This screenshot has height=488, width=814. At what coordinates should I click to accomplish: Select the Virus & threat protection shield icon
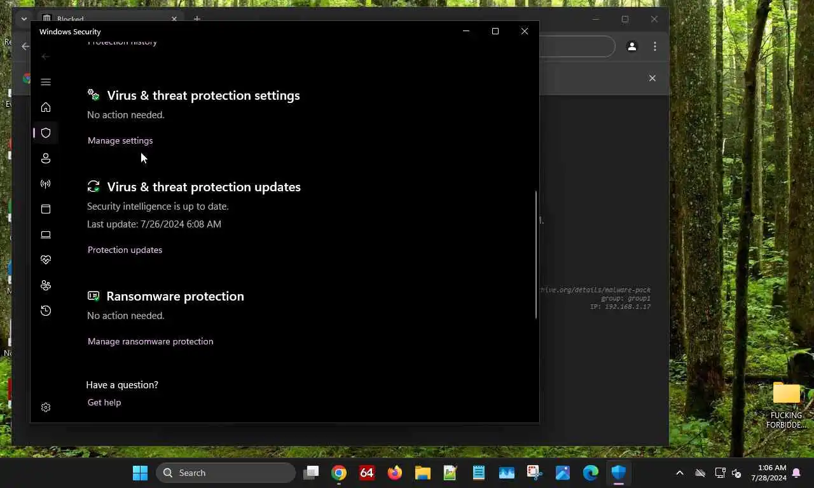[x=46, y=133]
